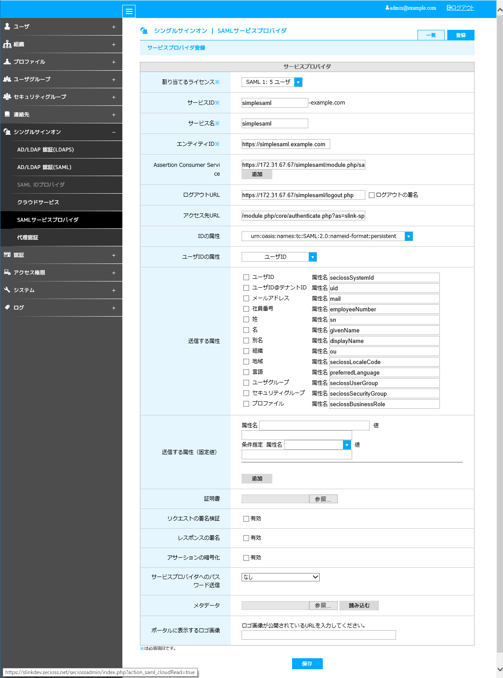Click the page vertical scrollbar down arrow
Viewport: 503px width, 678px height.
(499, 670)
